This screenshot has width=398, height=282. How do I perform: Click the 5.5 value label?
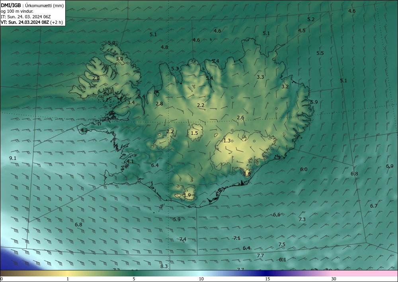coord(320,53)
